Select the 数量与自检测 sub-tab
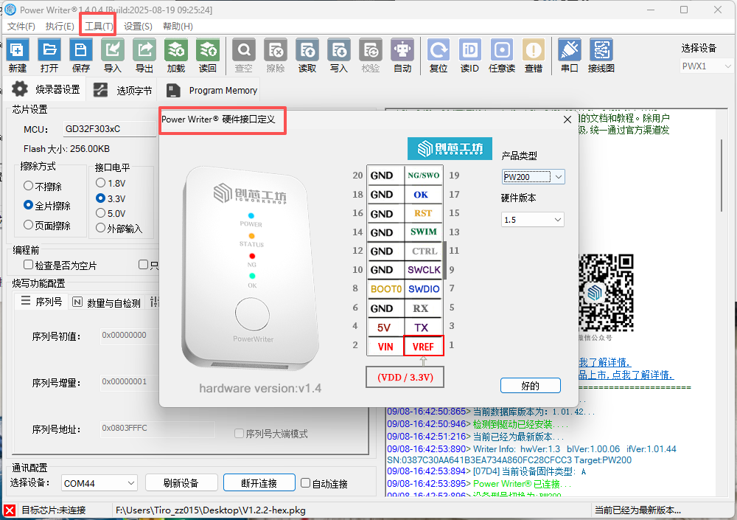The image size is (737, 520). pyautogui.click(x=107, y=302)
